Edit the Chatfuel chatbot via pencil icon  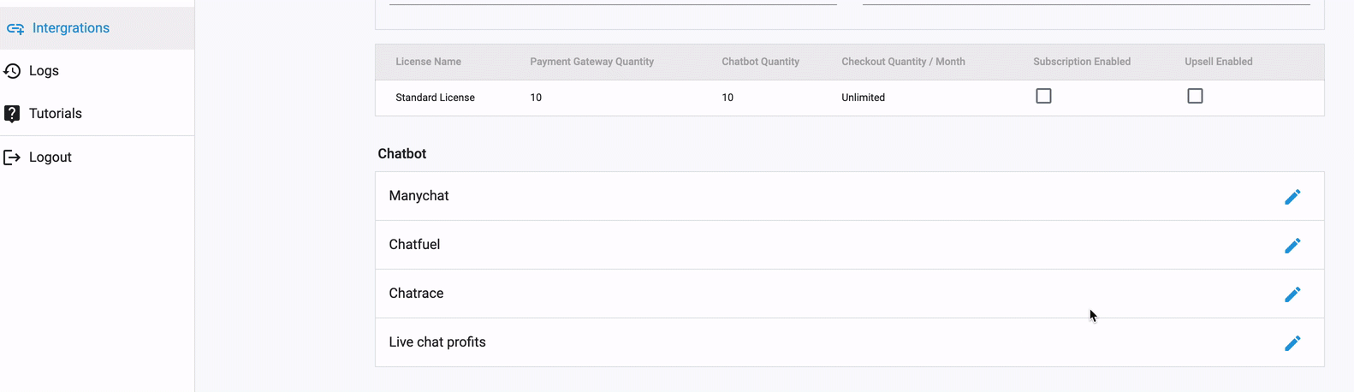coord(1292,246)
